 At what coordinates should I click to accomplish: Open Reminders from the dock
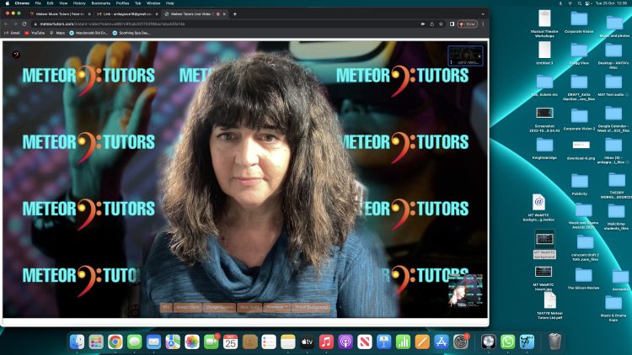(x=269, y=342)
